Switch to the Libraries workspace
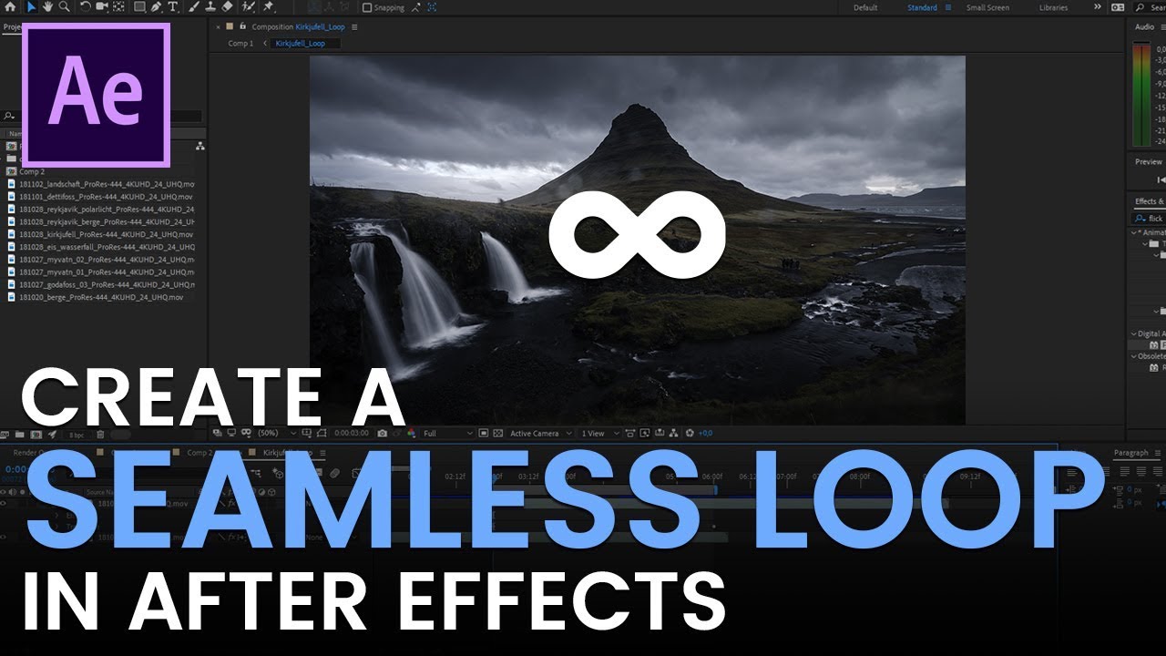 click(1053, 7)
